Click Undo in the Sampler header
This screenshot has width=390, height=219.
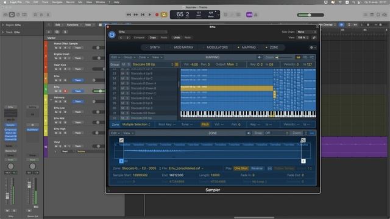(x=177, y=38)
